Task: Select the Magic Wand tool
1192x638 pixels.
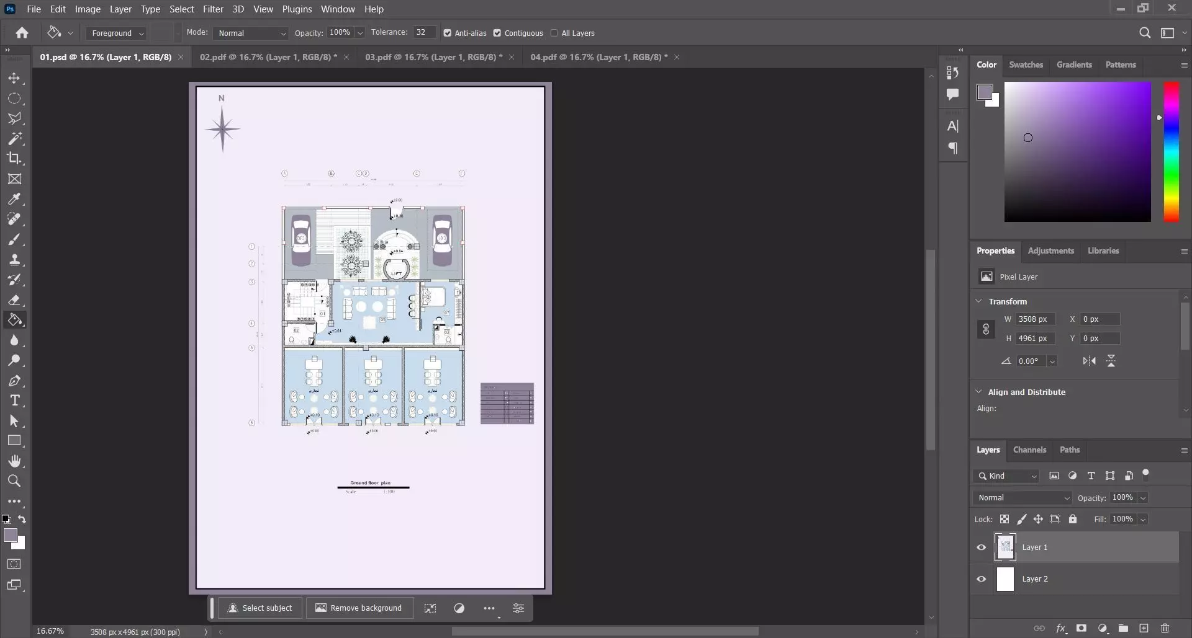Action: pyautogui.click(x=14, y=138)
